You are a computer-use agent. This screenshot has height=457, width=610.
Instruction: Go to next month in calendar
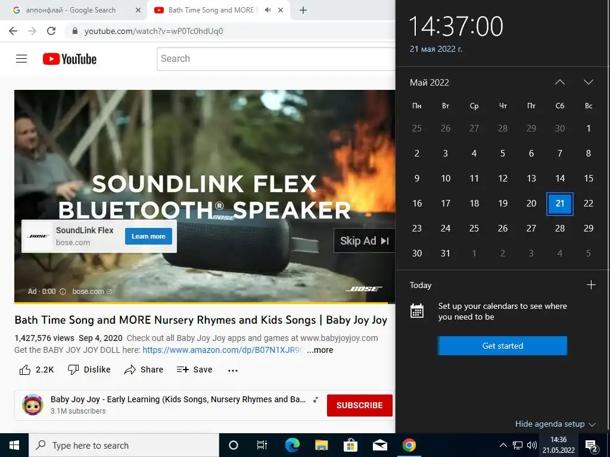click(588, 82)
